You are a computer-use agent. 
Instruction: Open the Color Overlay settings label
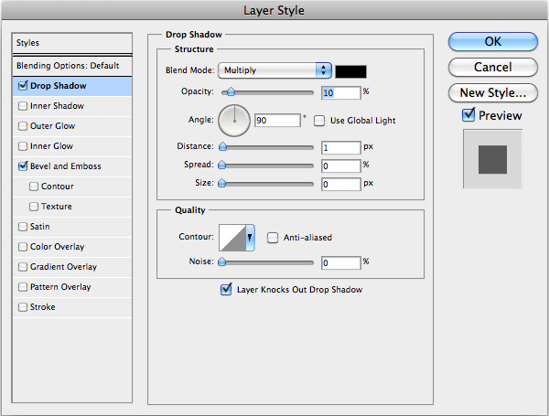(57, 247)
